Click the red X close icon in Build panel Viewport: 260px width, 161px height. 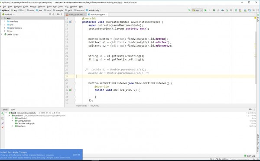[3, 127]
